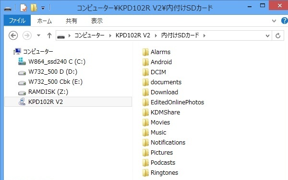Open the Customize Quick Access Toolbar dropdown
The height and width of the screenshot is (180, 288).
point(43,8)
